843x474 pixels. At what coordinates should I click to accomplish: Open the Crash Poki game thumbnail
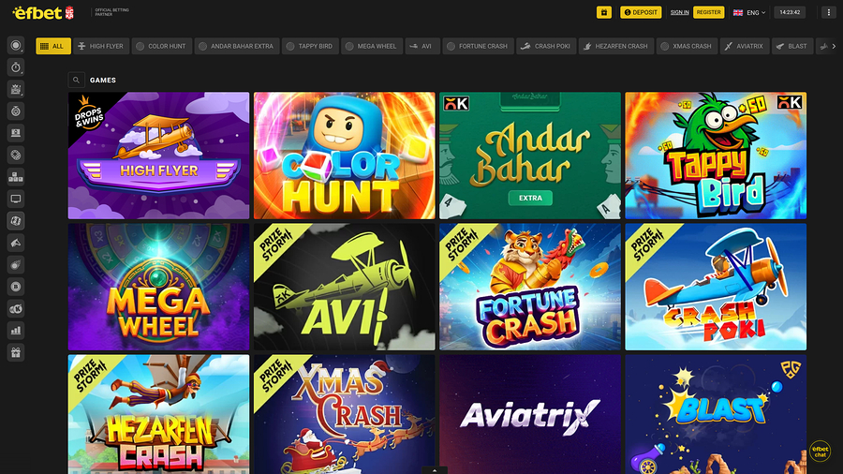pos(716,287)
